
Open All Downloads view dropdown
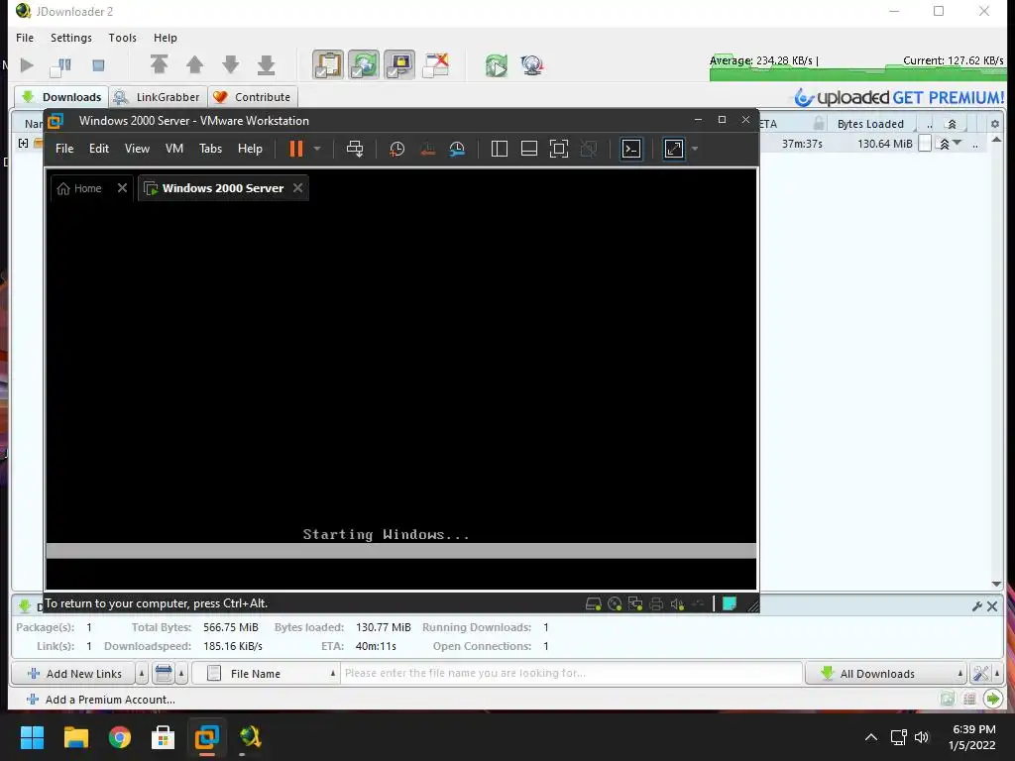coord(886,674)
